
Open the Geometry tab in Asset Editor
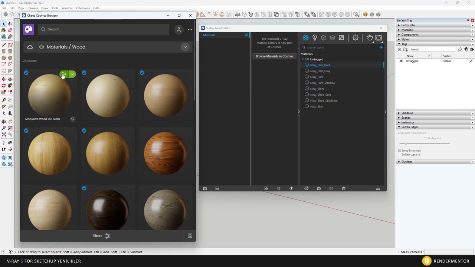(x=324, y=37)
